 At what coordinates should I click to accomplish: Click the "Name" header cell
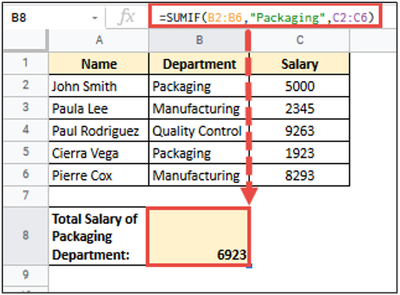click(99, 63)
